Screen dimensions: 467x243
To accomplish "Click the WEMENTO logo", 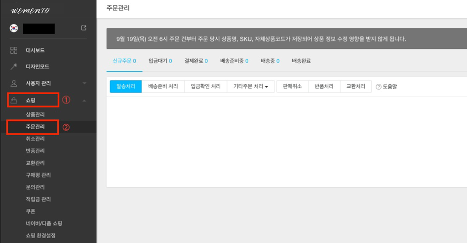I will [x=30, y=11].
